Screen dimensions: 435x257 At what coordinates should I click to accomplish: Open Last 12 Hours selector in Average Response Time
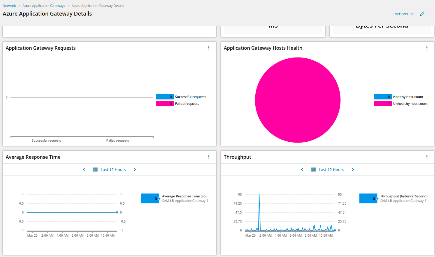tap(113, 170)
